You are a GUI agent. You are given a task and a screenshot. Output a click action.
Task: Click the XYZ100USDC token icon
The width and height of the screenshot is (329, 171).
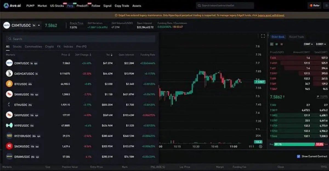[9, 136]
